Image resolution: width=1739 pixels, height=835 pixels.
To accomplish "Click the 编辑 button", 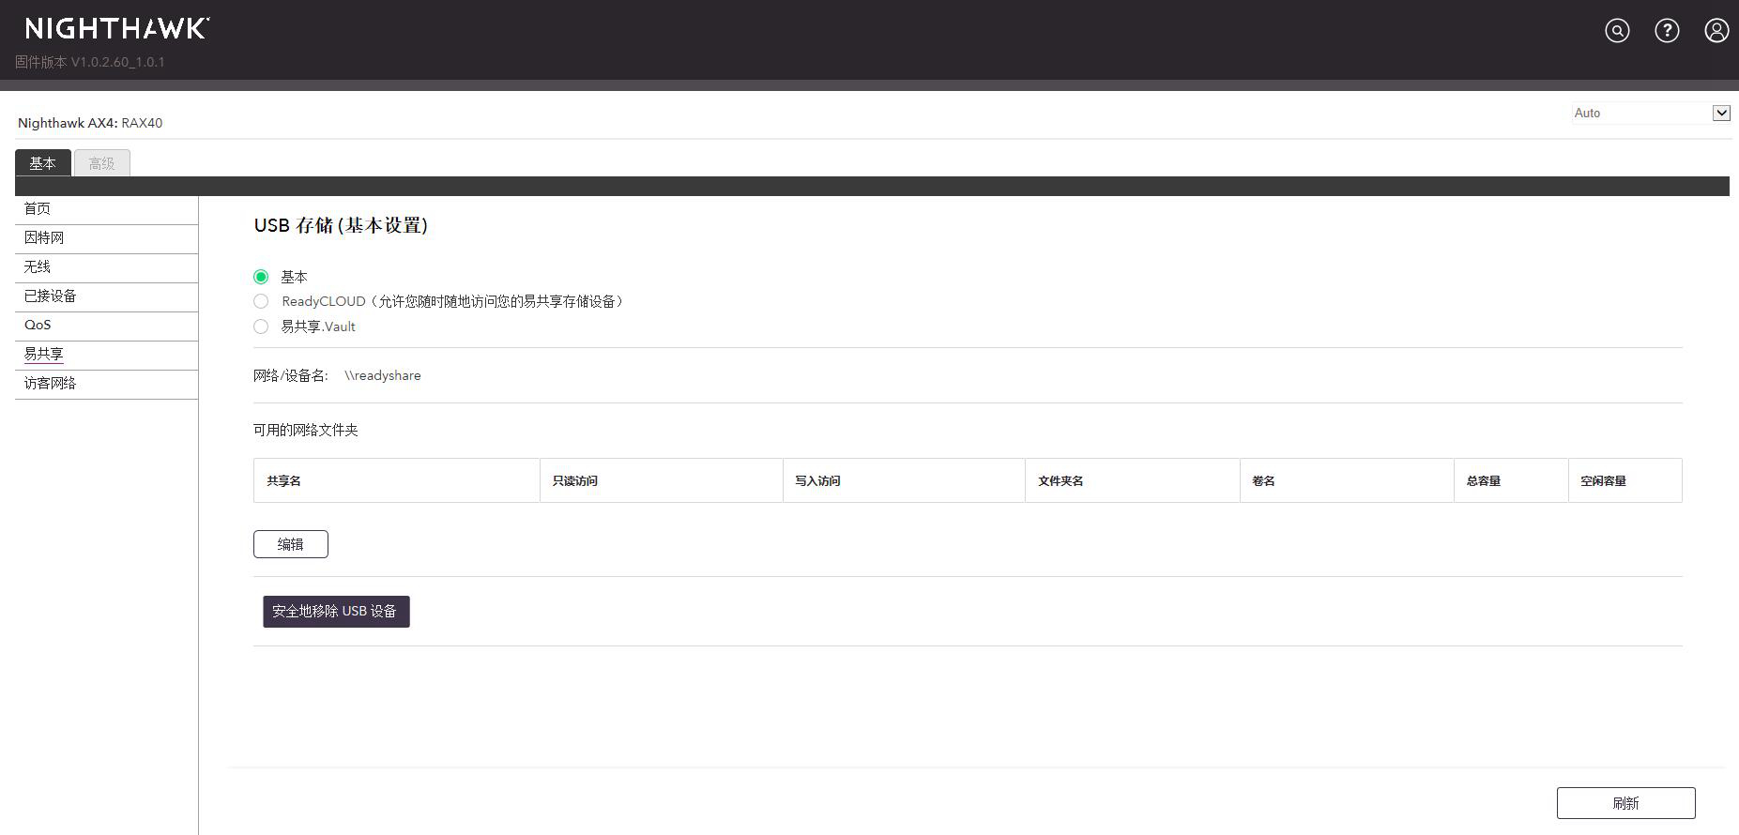I will (x=291, y=544).
